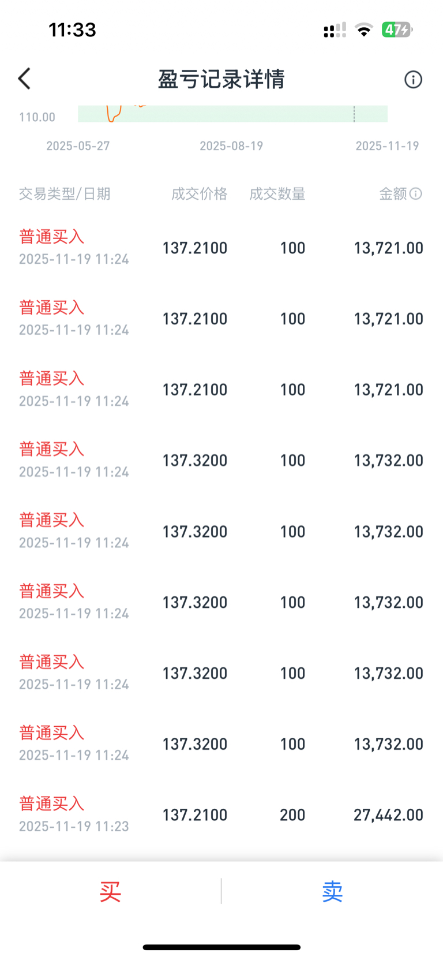Open the 27,442.00 buy record at 11:23
The width and height of the screenshot is (443, 960).
[221, 815]
